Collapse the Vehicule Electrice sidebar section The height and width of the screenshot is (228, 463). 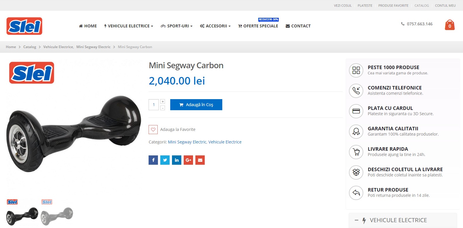coord(356,220)
